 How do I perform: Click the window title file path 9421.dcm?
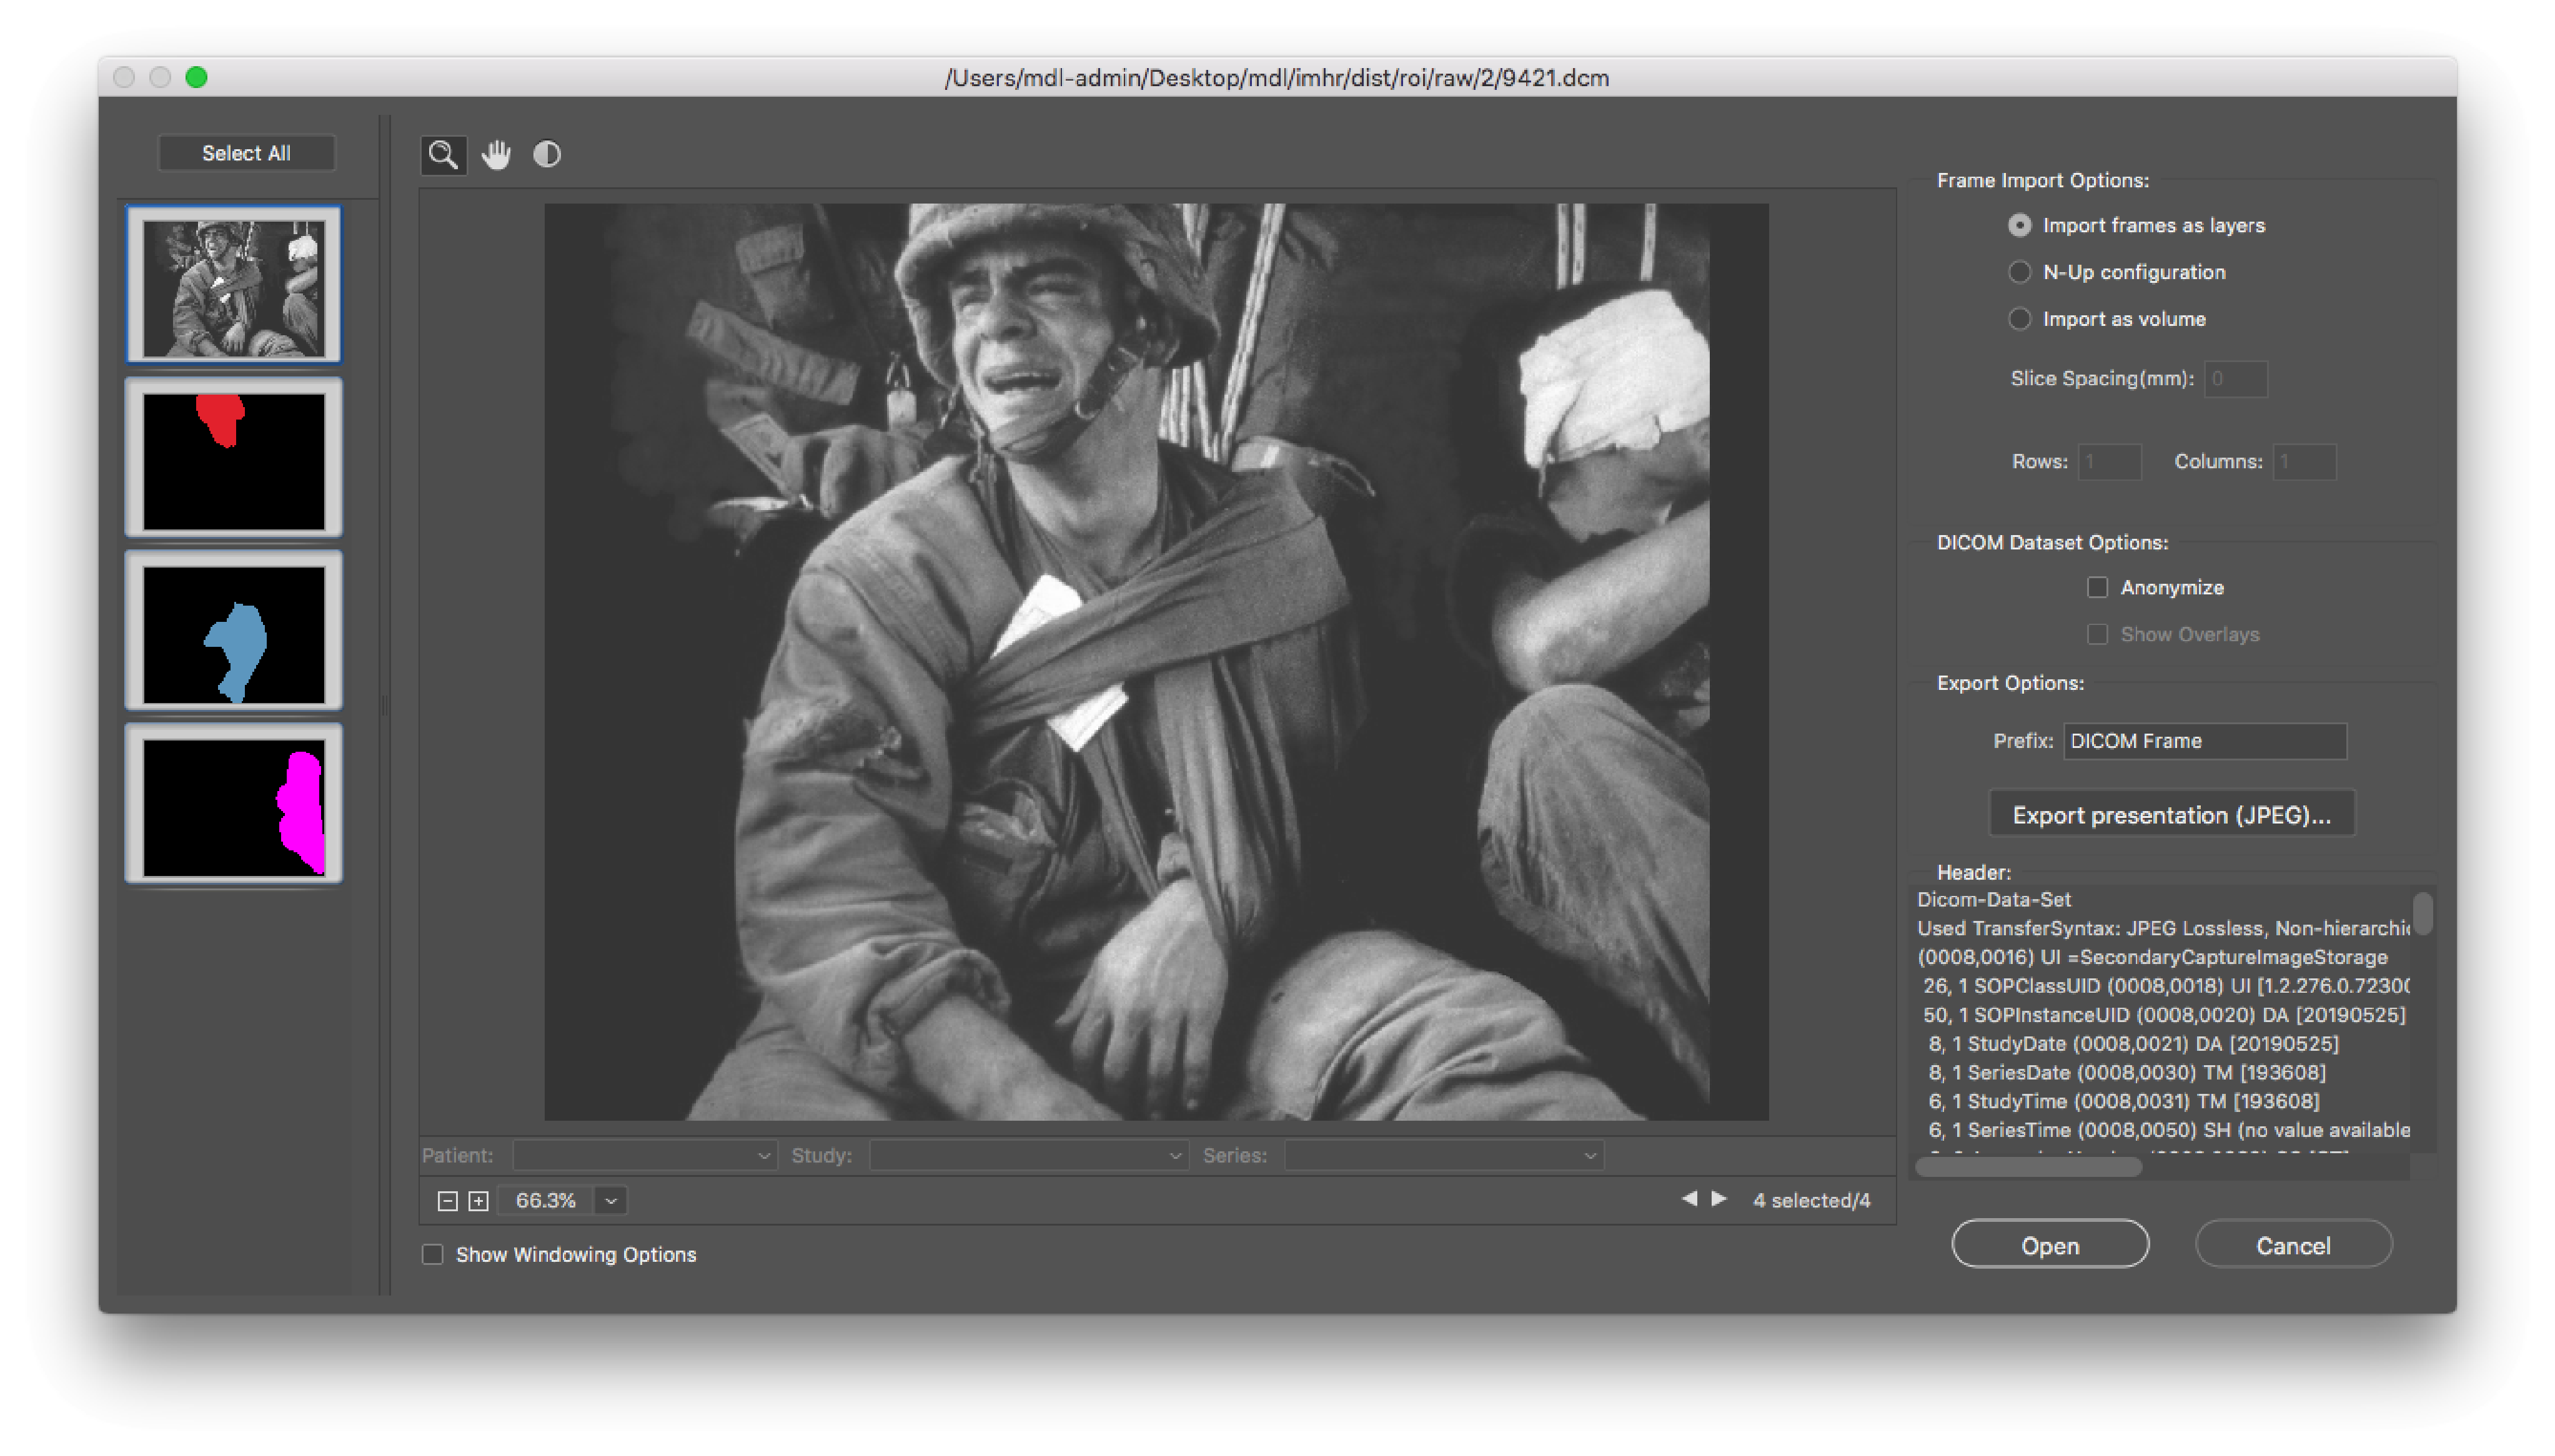click(1276, 78)
